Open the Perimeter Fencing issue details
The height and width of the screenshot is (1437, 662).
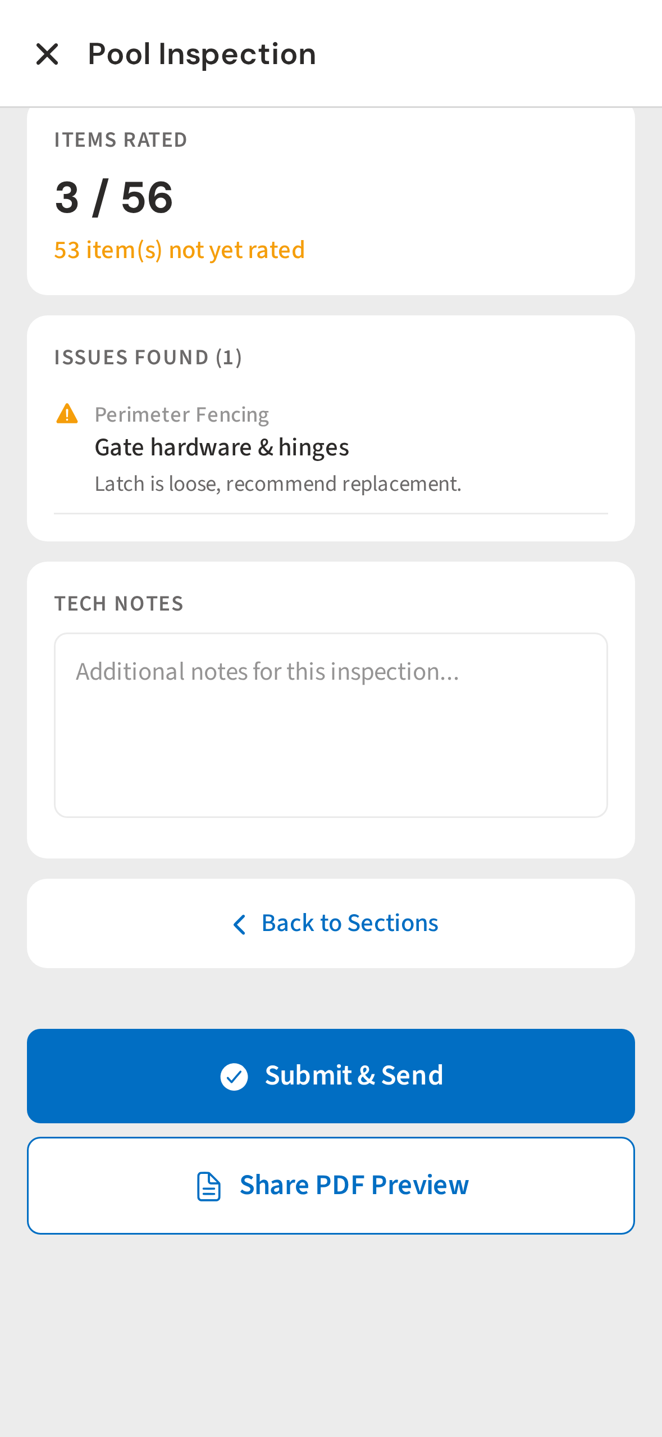click(182, 414)
